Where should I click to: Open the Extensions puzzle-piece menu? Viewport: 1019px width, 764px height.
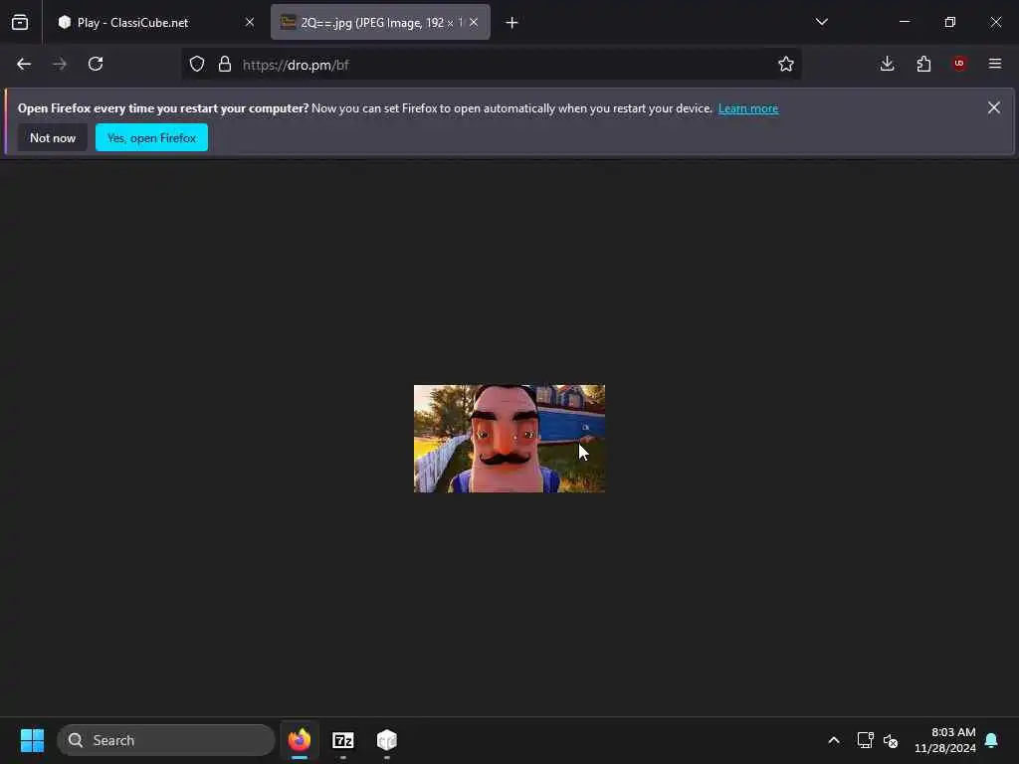(923, 64)
